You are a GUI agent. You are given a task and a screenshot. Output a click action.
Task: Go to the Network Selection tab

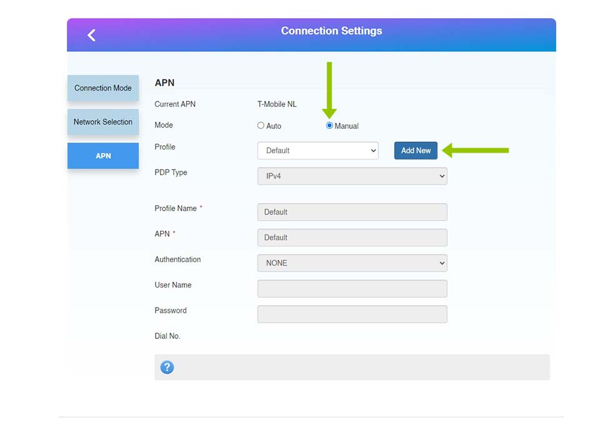(x=103, y=122)
